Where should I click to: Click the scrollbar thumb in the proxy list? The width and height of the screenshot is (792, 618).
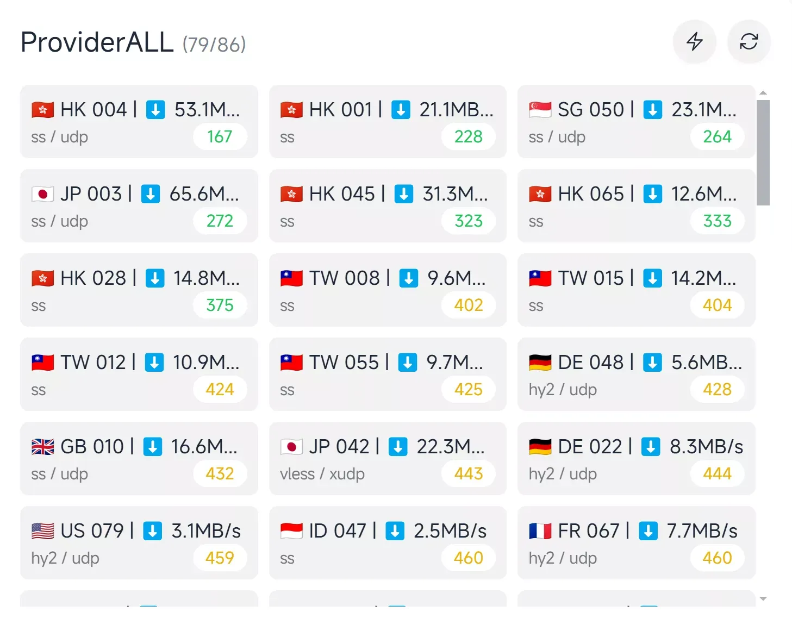(x=763, y=152)
